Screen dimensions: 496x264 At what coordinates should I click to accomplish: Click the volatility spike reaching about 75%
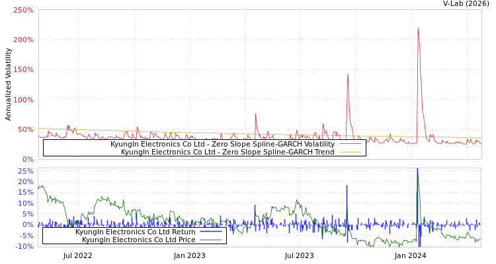256,114
